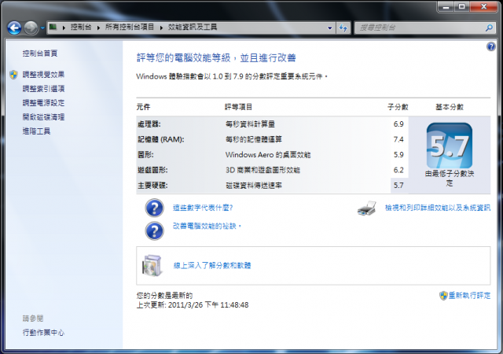Image resolution: width=503 pixels, height=354 pixels.
Task: Go back with the blue back arrow
Action: (x=14, y=28)
